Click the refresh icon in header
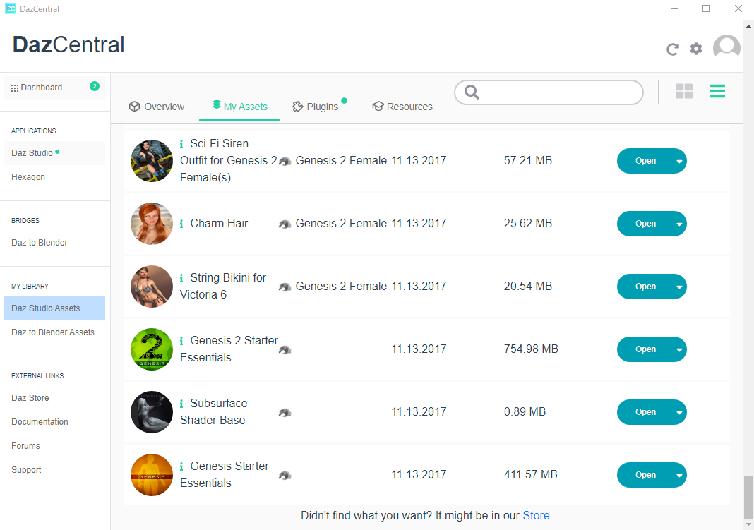This screenshot has width=754, height=530. coord(672,49)
